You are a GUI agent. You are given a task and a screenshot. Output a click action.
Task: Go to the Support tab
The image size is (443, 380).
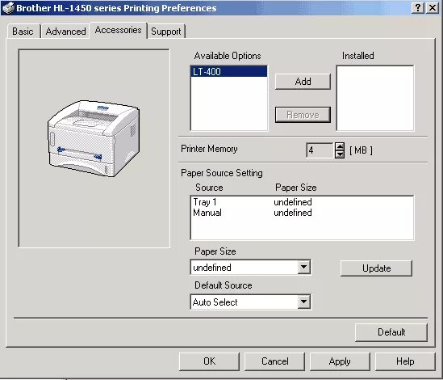click(166, 32)
